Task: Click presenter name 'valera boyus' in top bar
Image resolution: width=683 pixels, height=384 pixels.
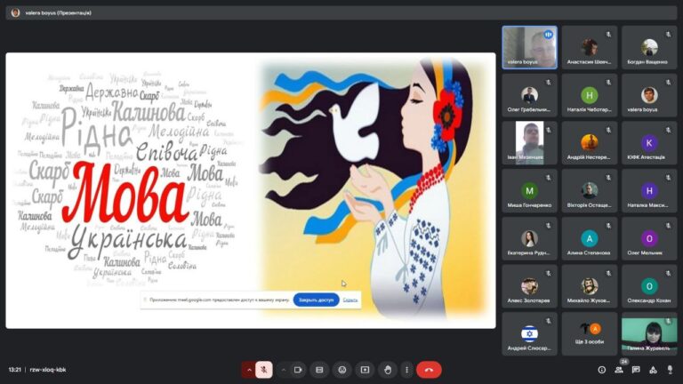Action: 41,13
